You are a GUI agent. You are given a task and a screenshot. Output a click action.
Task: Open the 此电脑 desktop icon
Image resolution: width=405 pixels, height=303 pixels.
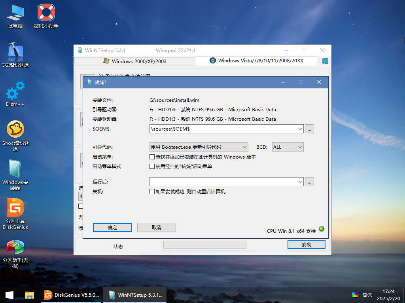pyautogui.click(x=15, y=16)
